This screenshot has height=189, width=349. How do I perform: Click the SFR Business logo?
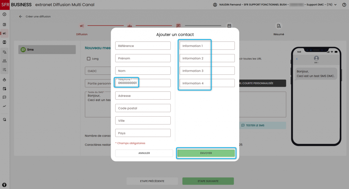tap(16, 5)
